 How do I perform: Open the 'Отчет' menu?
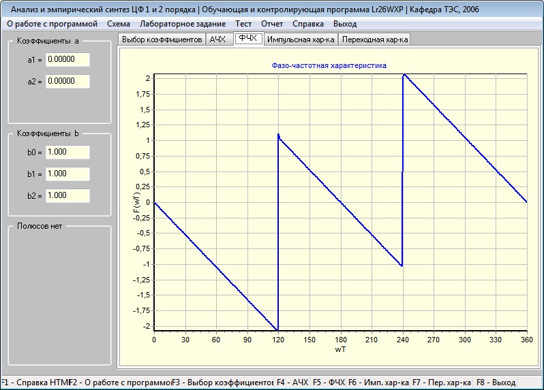[x=271, y=24]
